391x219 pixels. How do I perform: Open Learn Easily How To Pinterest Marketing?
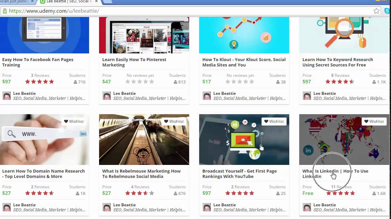pyautogui.click(x=134, y=62)
